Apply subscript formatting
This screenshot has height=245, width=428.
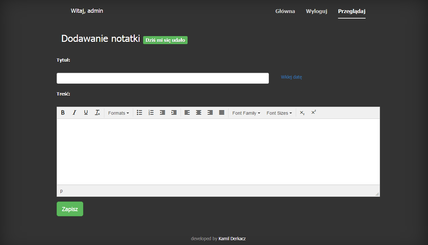[x=302, y=113]
